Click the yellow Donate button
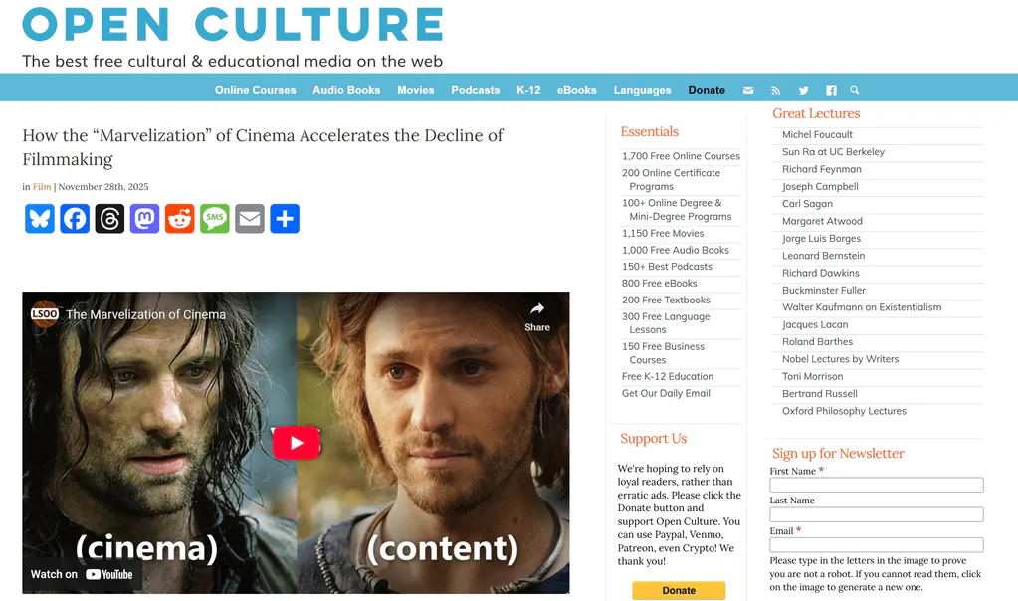Screen dimensions: 1018x601 coord(679,590)
